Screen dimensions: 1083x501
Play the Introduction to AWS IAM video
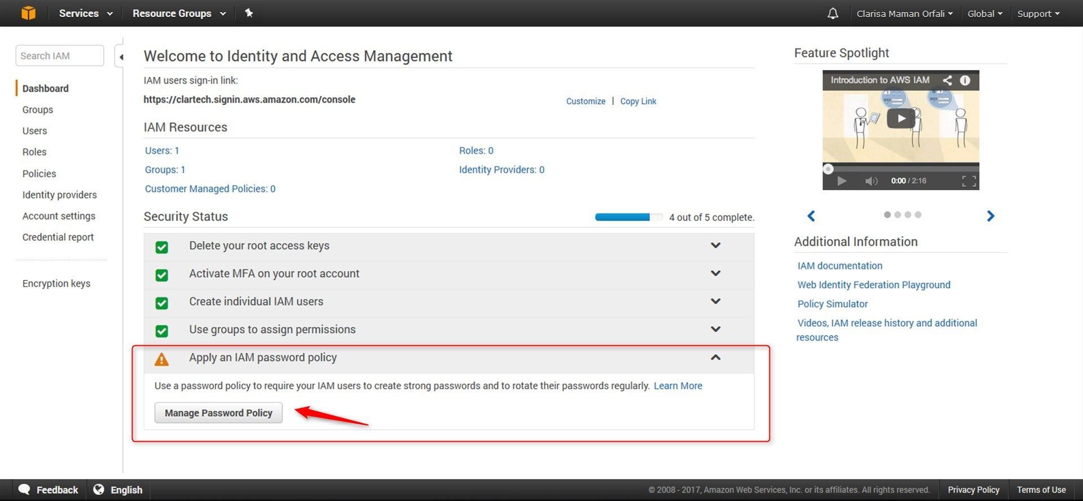click(x=901, y=118)
